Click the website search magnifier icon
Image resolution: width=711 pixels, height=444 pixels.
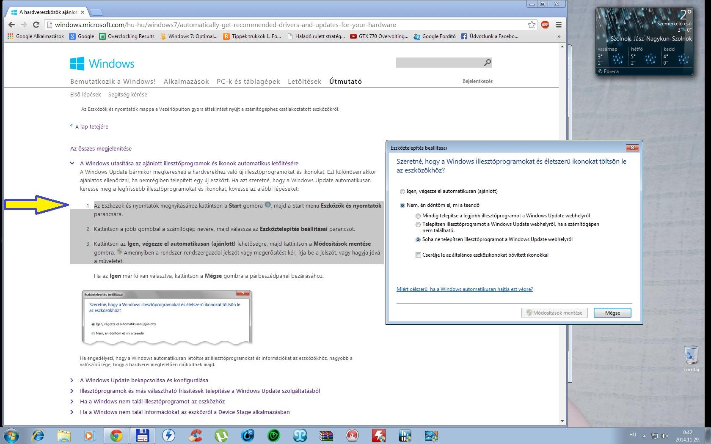click(488, 63)
